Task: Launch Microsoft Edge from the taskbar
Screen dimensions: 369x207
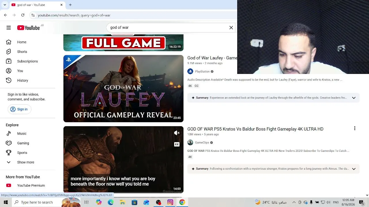Action: (x=111, y=202)
